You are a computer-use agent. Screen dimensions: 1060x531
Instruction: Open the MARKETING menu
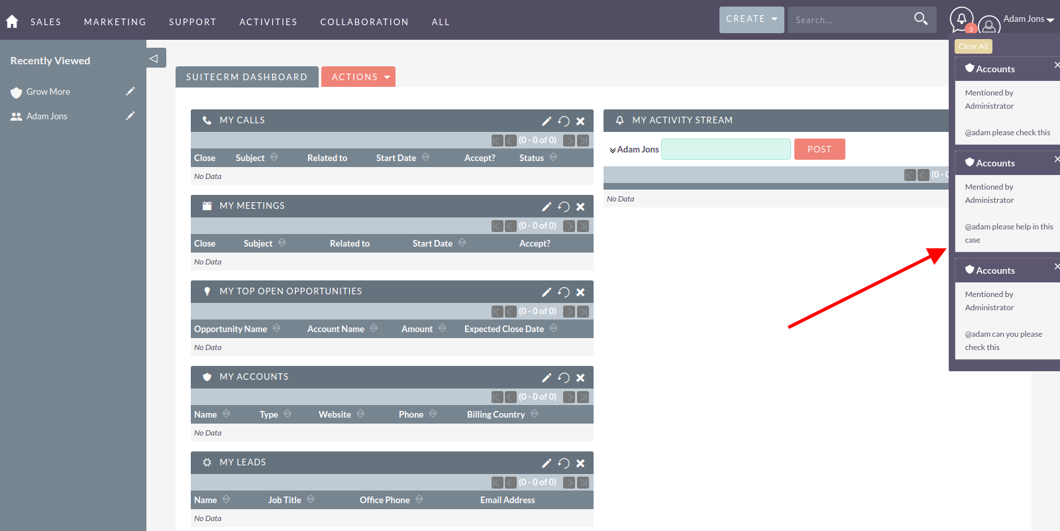(x=115, y=22)
